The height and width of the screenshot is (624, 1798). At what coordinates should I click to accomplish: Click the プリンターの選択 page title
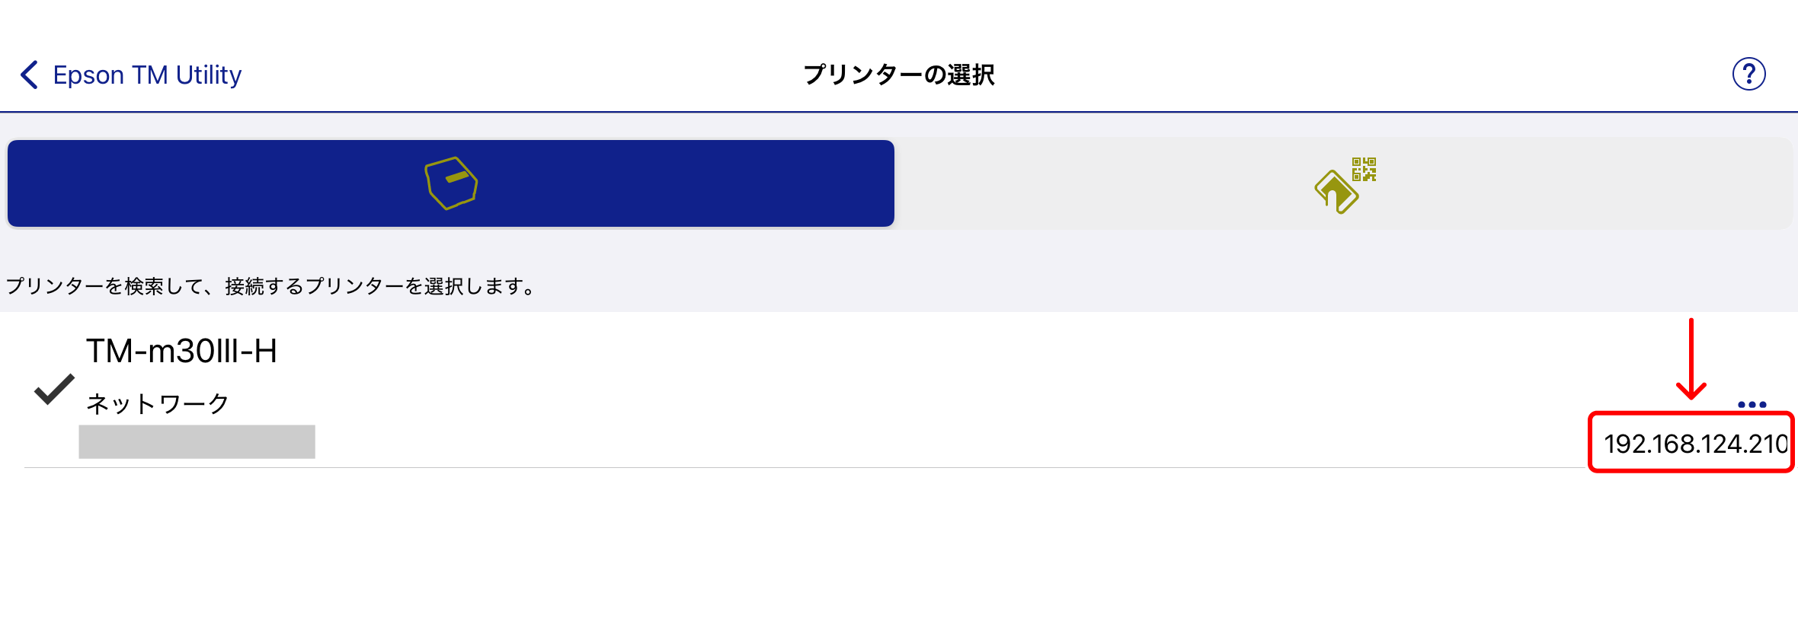point(899,75)
